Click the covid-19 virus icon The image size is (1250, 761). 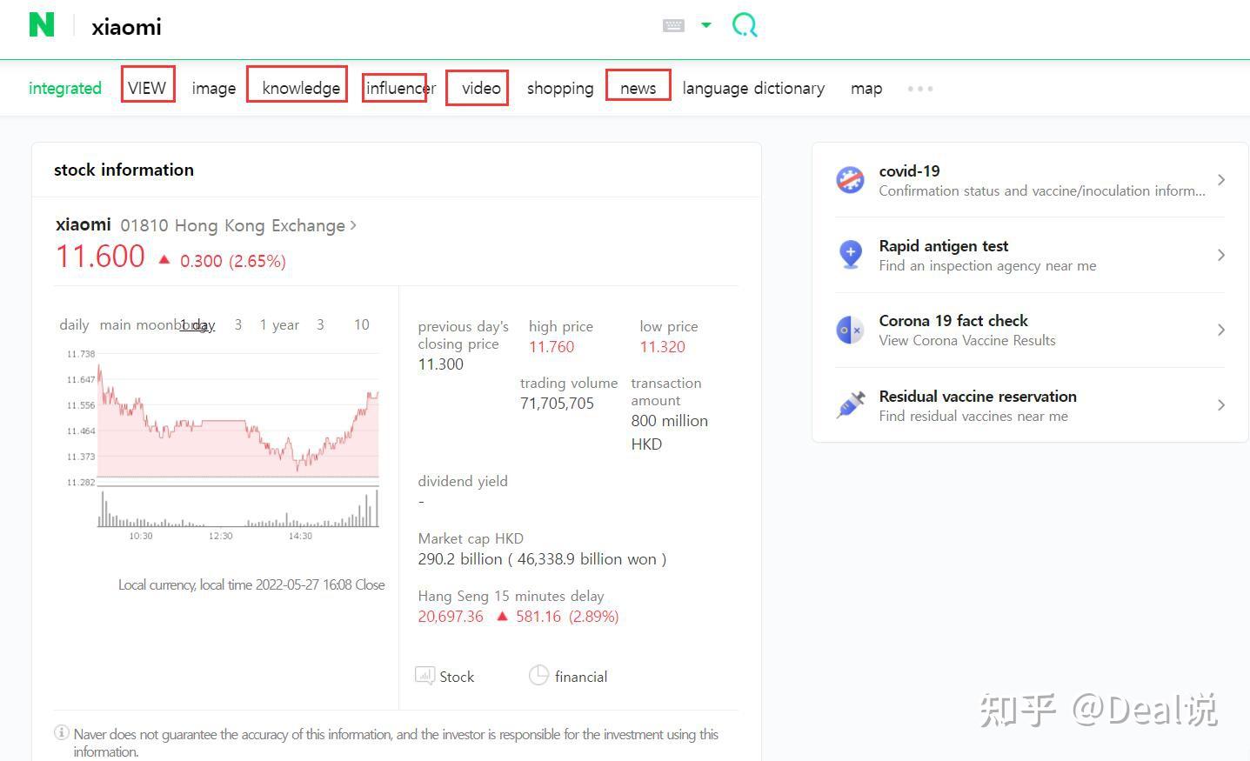click(x=850, y=180)
